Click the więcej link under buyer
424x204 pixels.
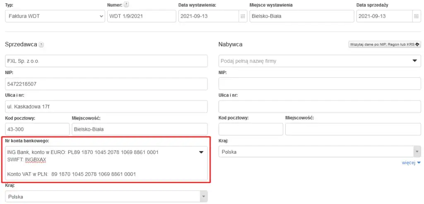pyautogui.click(x=411, y=163)
